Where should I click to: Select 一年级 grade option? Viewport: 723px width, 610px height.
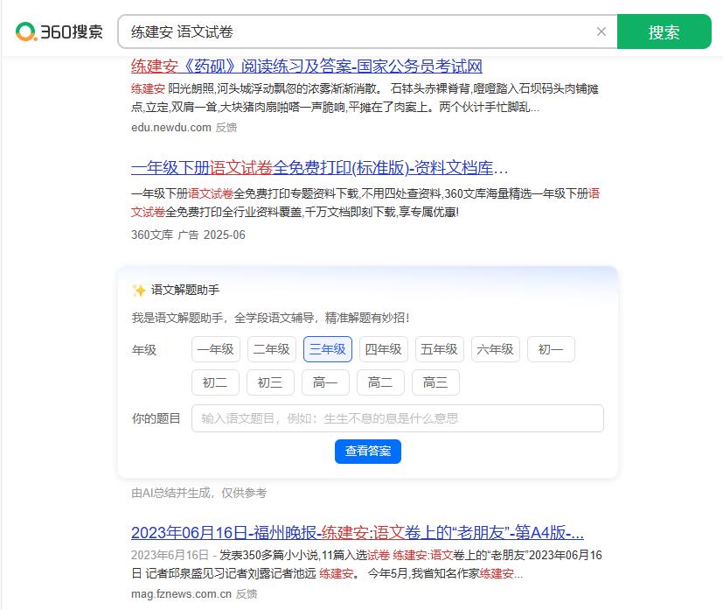click(216, 349)
